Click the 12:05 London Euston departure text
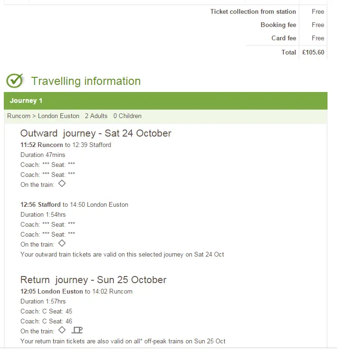Viewport: 337px width, 350px height. click(x=52, y=291)
